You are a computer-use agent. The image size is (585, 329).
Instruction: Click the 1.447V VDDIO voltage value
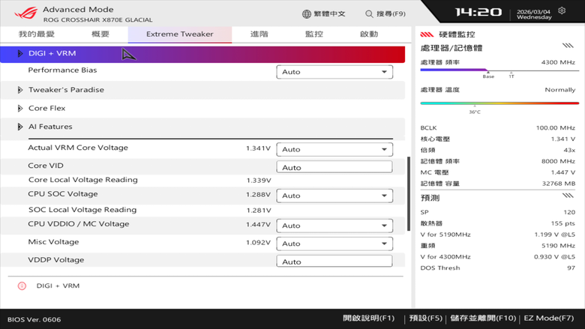coord(258,225)
